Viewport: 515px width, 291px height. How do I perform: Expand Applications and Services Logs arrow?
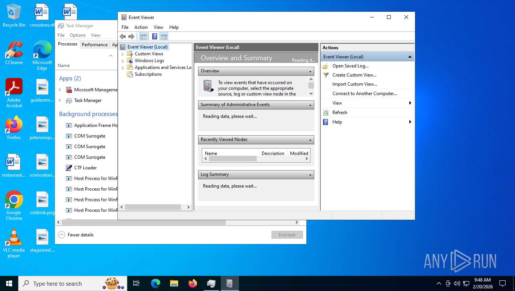point(123,68)
